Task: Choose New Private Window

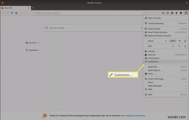Action: [x=165, y=32]
